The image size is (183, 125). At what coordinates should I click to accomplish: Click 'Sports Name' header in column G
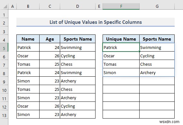pyautogui.click(x=157, y=39)
